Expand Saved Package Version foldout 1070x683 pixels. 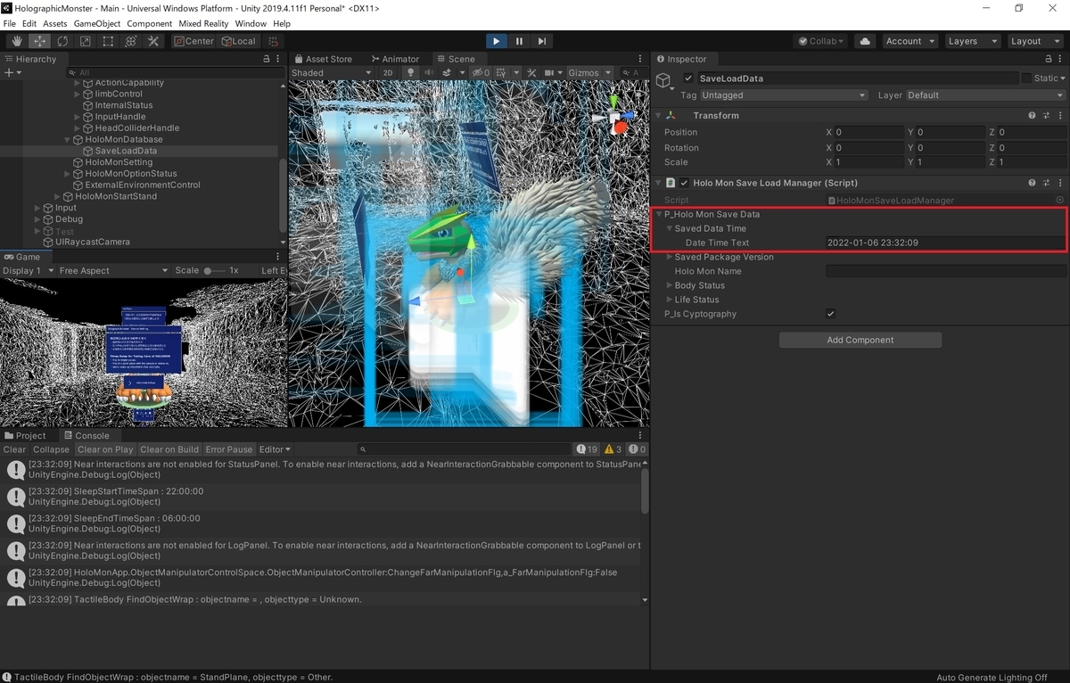click(x=670, y=257)
